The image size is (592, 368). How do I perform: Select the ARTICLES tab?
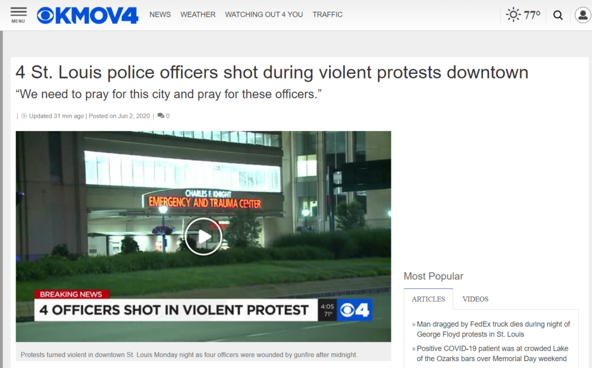(x=428, y=299)
